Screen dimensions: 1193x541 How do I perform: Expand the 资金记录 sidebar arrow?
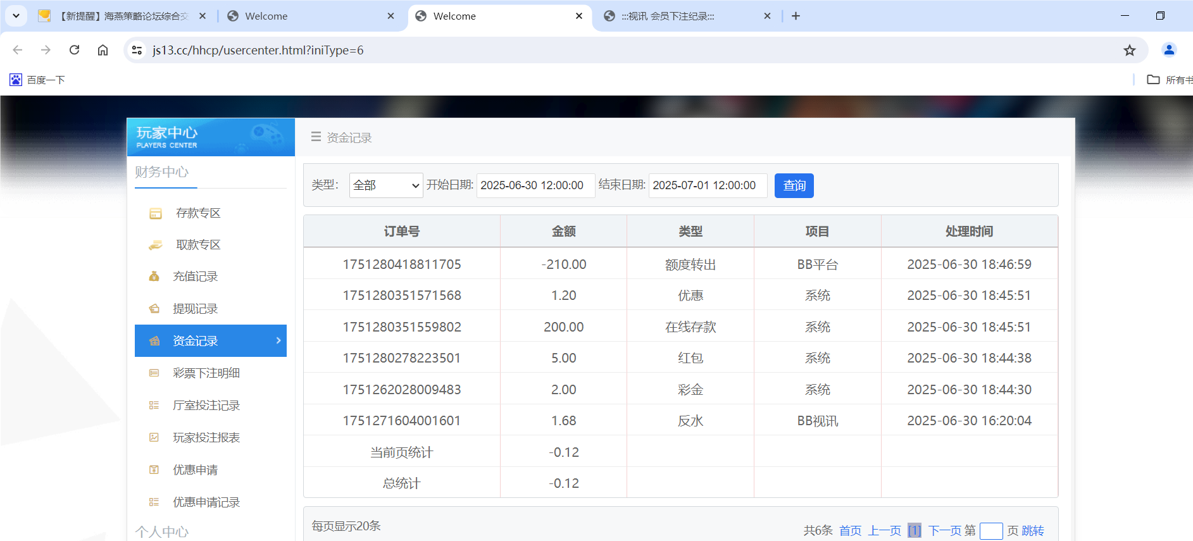278,340
